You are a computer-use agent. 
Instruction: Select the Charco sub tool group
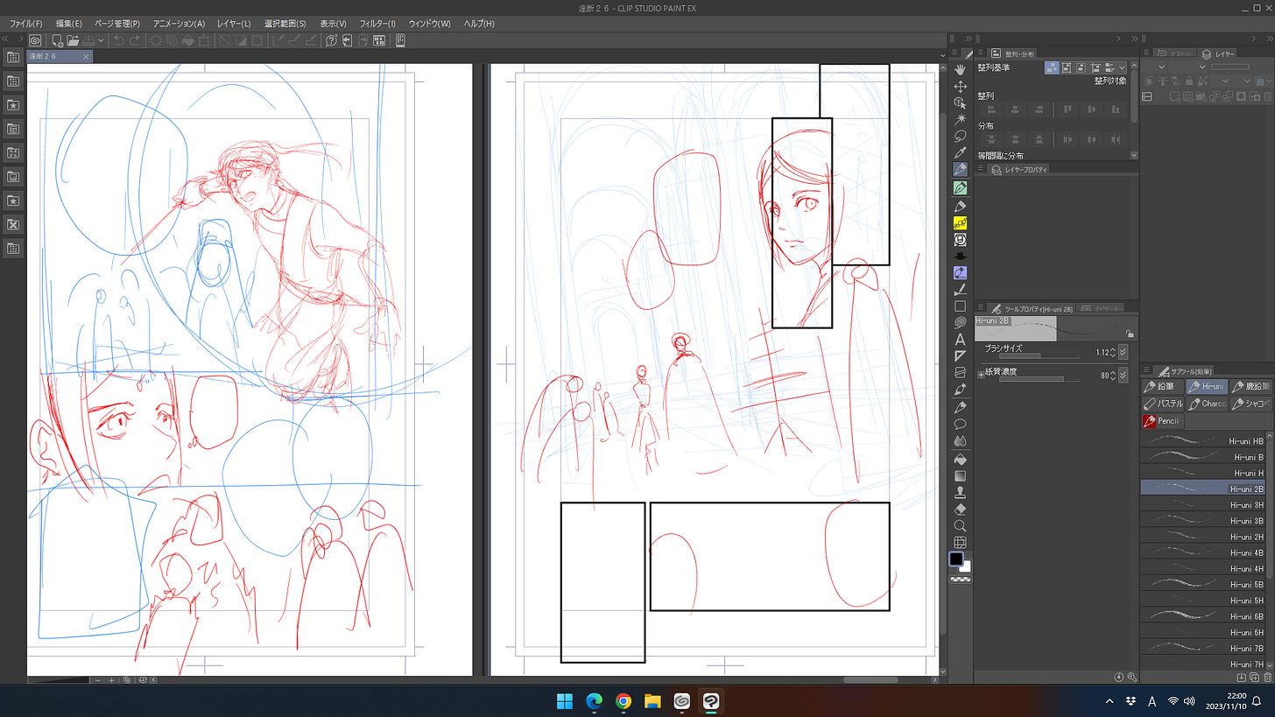coord(1206,404)
